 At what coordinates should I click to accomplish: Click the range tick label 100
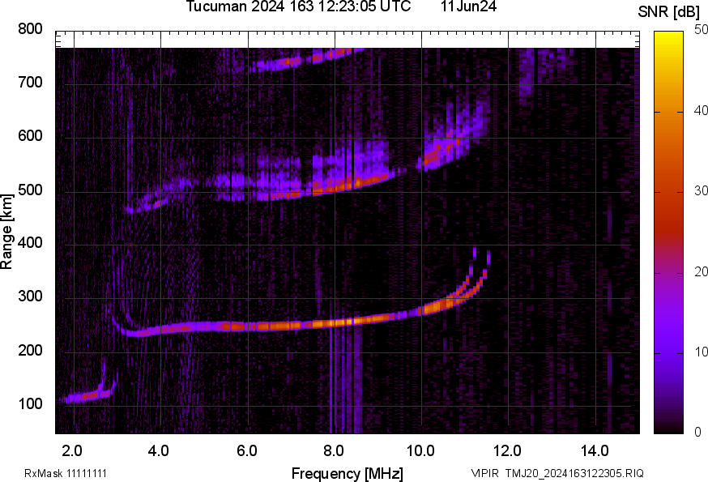point(30,404)
